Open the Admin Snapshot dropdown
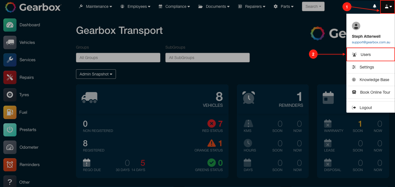The image size is (395, 187). tap(96, 74)
